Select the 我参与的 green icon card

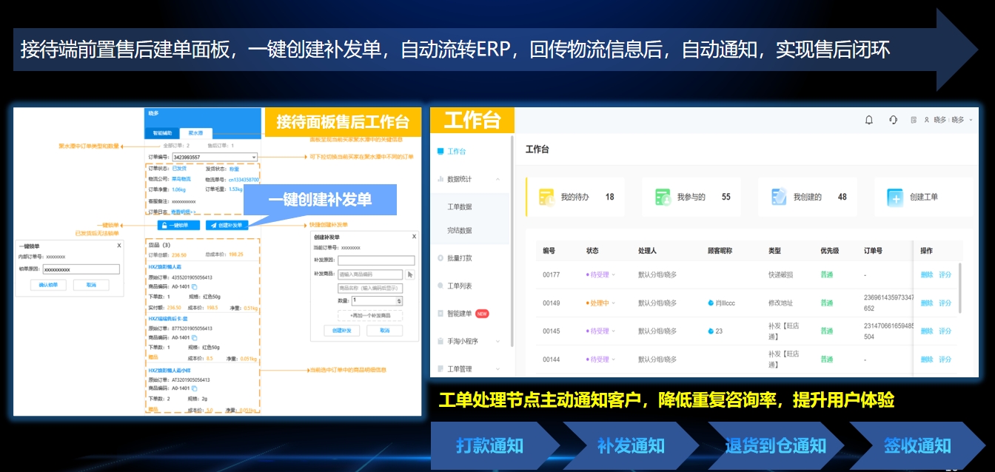pos(663,197)
